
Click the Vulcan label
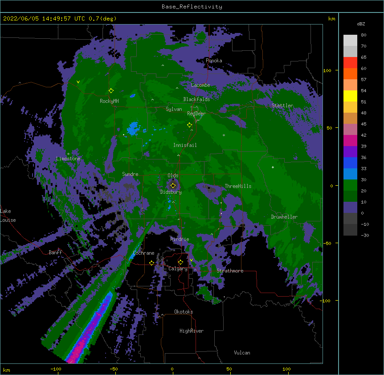point(242,353)
